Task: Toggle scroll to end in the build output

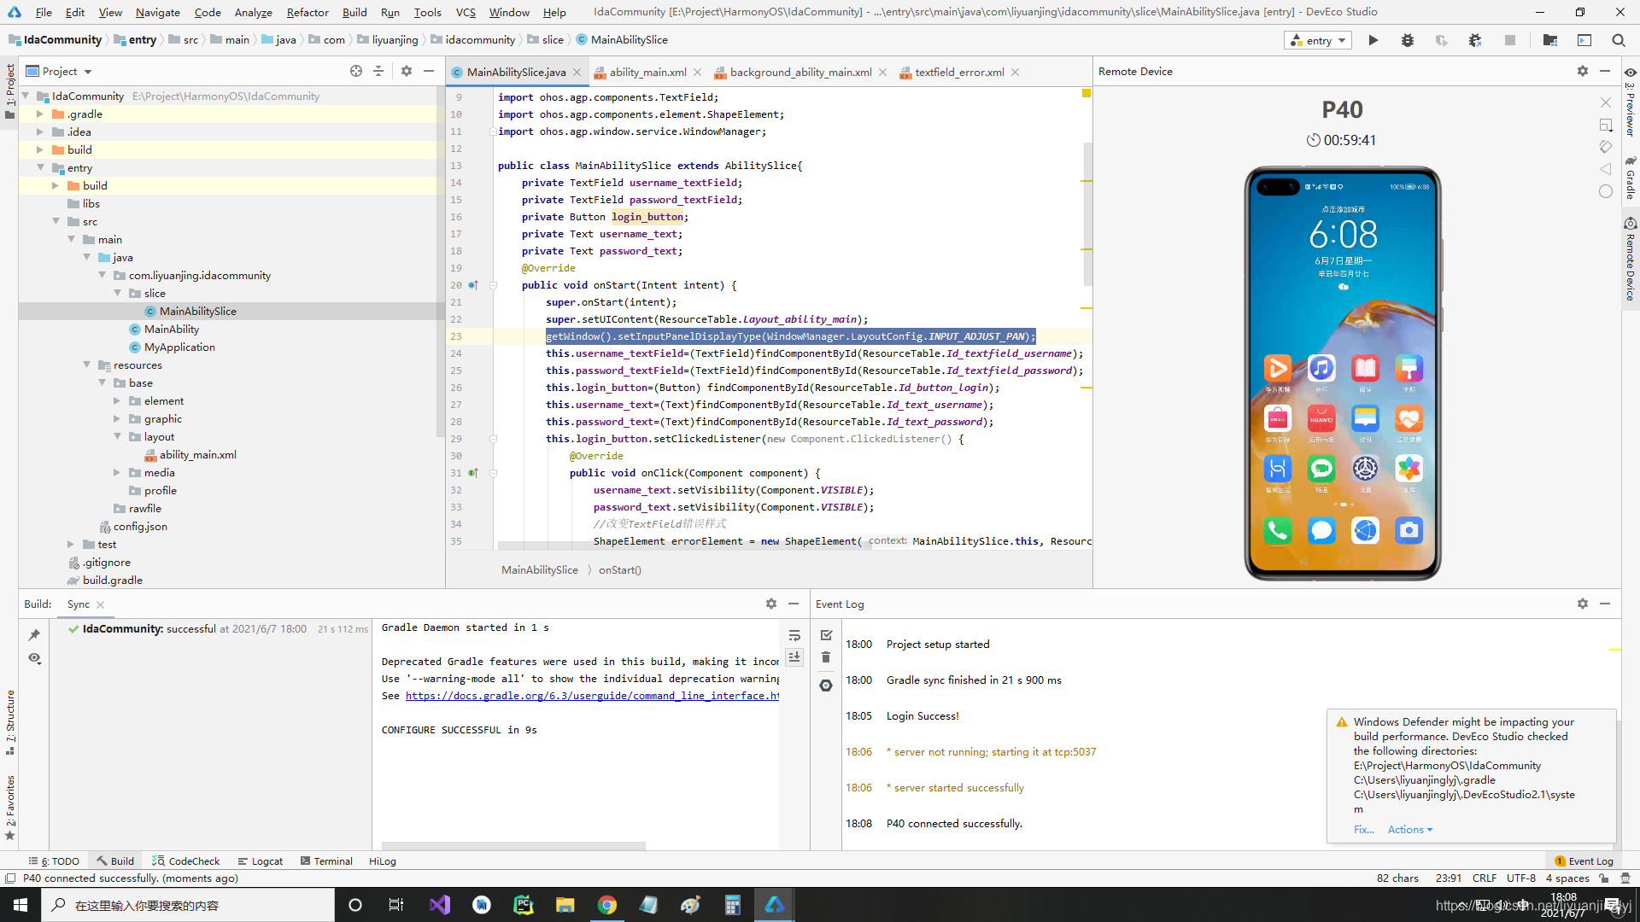Action: [x=794, y=656]
